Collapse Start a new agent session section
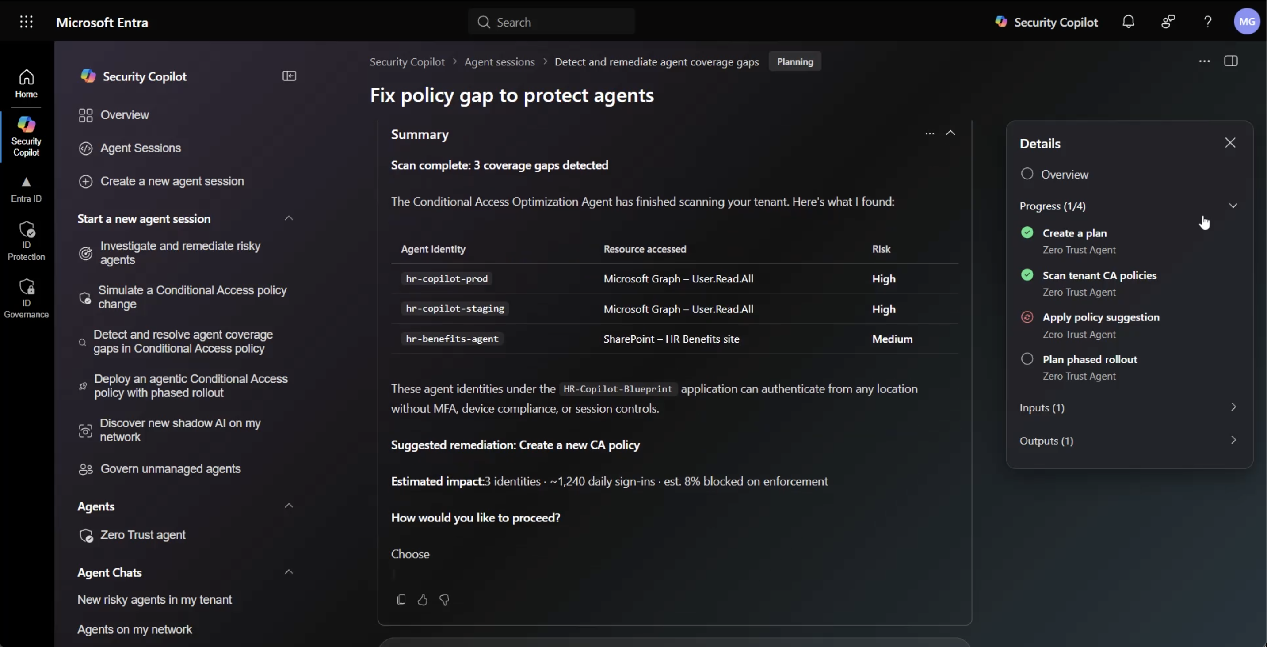Viewport: 1267px width, 647px height. (x=289, y=218)
